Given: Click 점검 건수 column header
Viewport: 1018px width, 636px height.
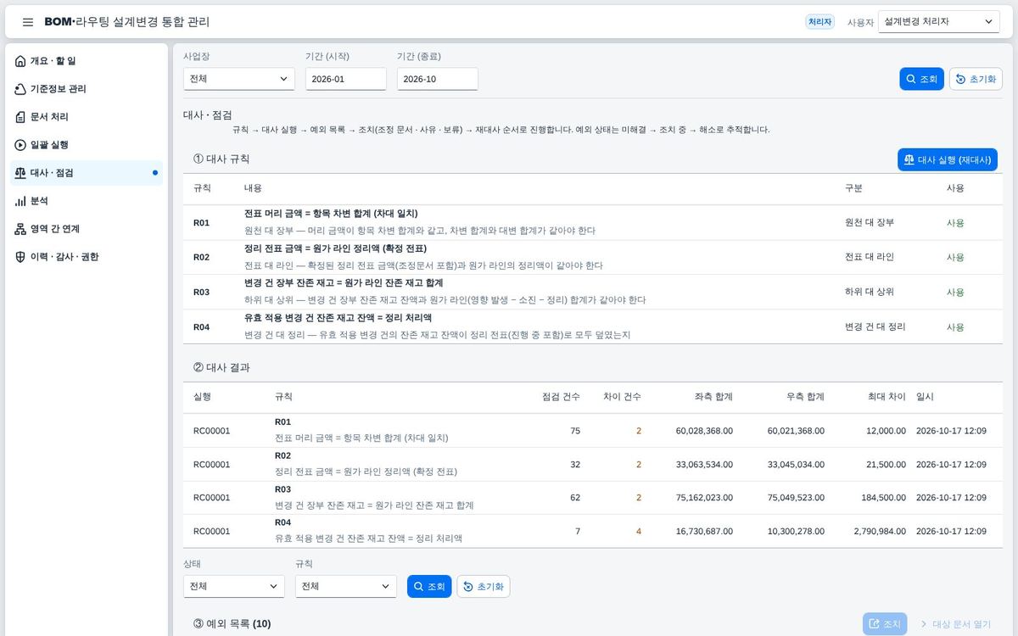Looking at the screenshot, I should click(561, 397).
